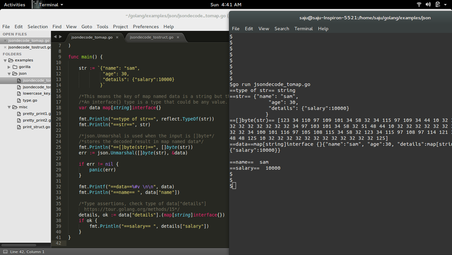Expand the gorilla folder arrow
Image resolution: width=452 pixels, height=255 pixels.
click(9, 67)
